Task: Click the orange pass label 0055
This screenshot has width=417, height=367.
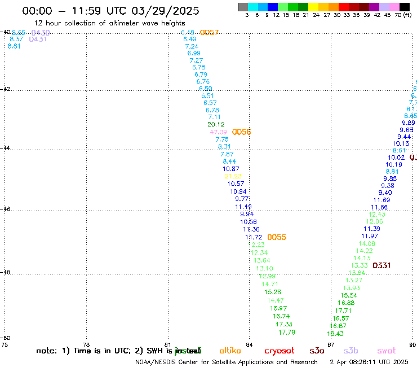Action: tap(277, 237)
